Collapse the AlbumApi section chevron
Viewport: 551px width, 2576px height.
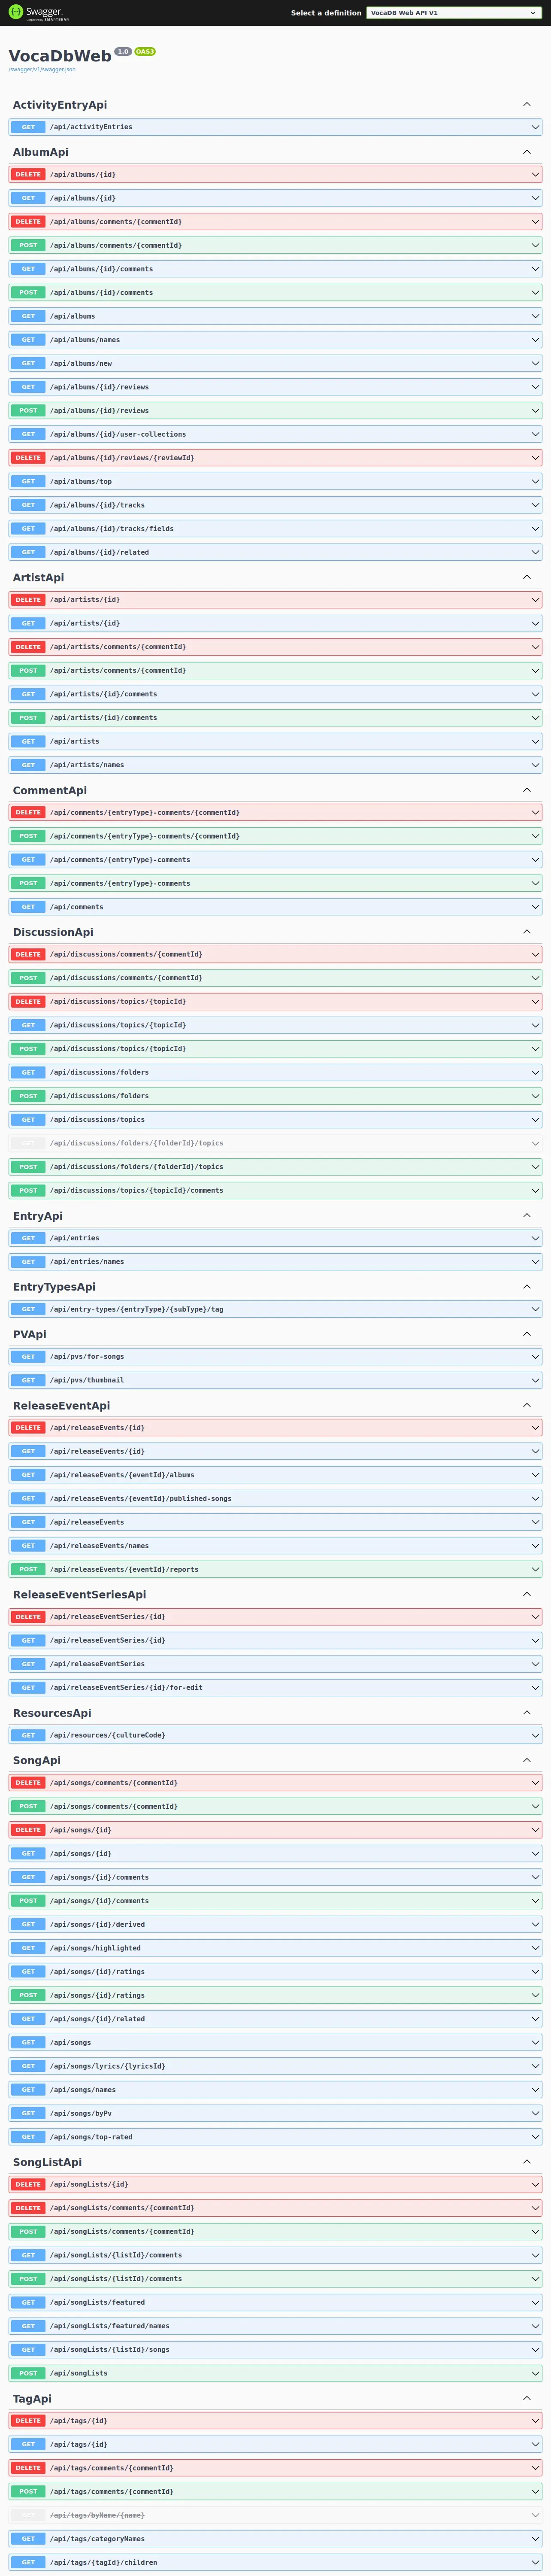(527, 152)
